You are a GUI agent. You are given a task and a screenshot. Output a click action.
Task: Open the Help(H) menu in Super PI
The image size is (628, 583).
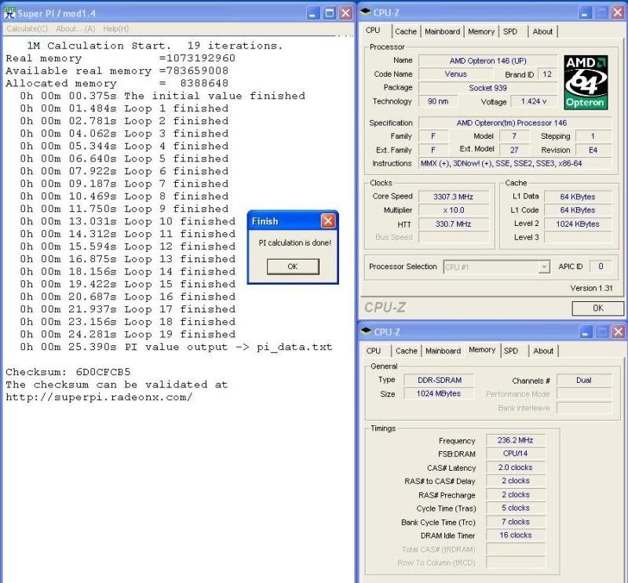(115, 28)
